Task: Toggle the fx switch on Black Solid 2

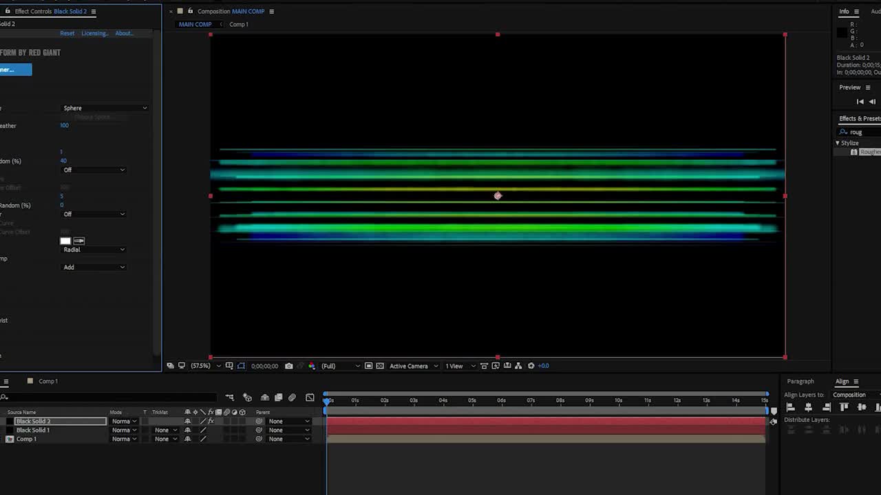Action: 211,421
